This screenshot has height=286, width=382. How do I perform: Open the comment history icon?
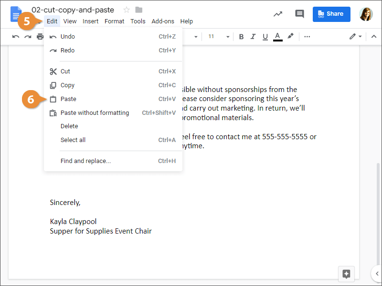(299, 14)
